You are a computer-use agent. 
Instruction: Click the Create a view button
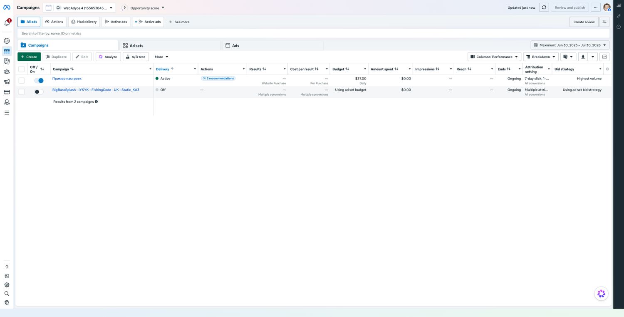[584, 22]
